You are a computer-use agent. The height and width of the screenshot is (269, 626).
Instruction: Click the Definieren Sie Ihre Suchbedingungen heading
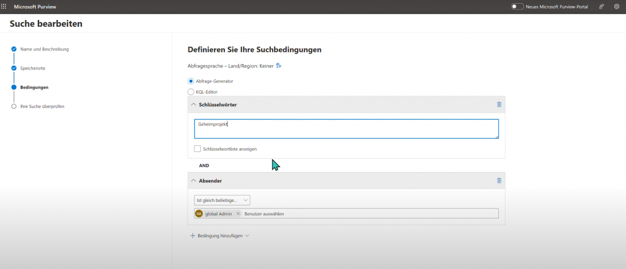tap(254, 50)
